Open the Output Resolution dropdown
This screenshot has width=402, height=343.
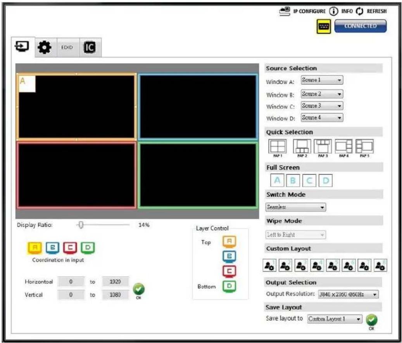coord(348,294)
